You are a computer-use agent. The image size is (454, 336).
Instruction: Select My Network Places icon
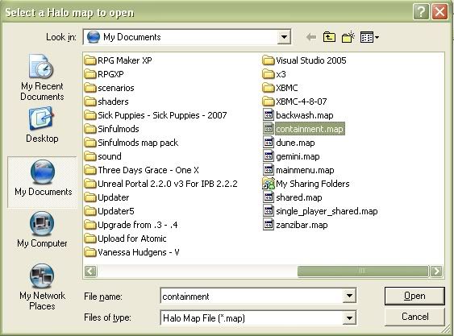point(42,287)
